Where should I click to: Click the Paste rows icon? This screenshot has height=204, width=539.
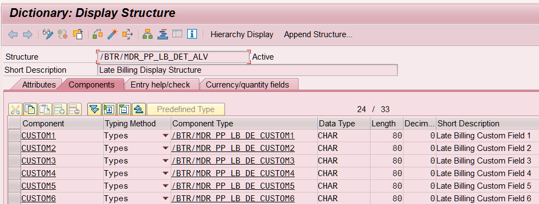click(45, 109)
